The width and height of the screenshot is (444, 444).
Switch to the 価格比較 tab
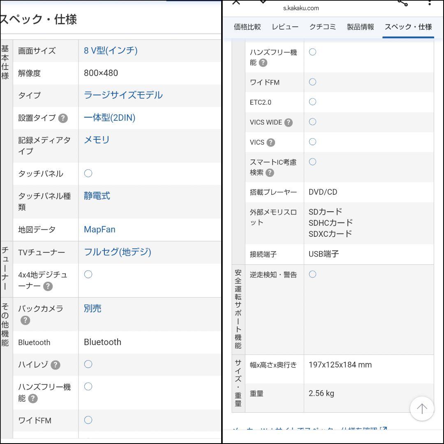(x=247, y=27)
